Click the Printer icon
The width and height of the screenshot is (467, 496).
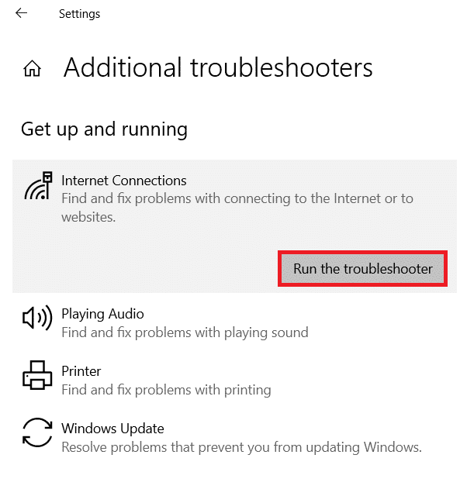[x=36, y=376]
